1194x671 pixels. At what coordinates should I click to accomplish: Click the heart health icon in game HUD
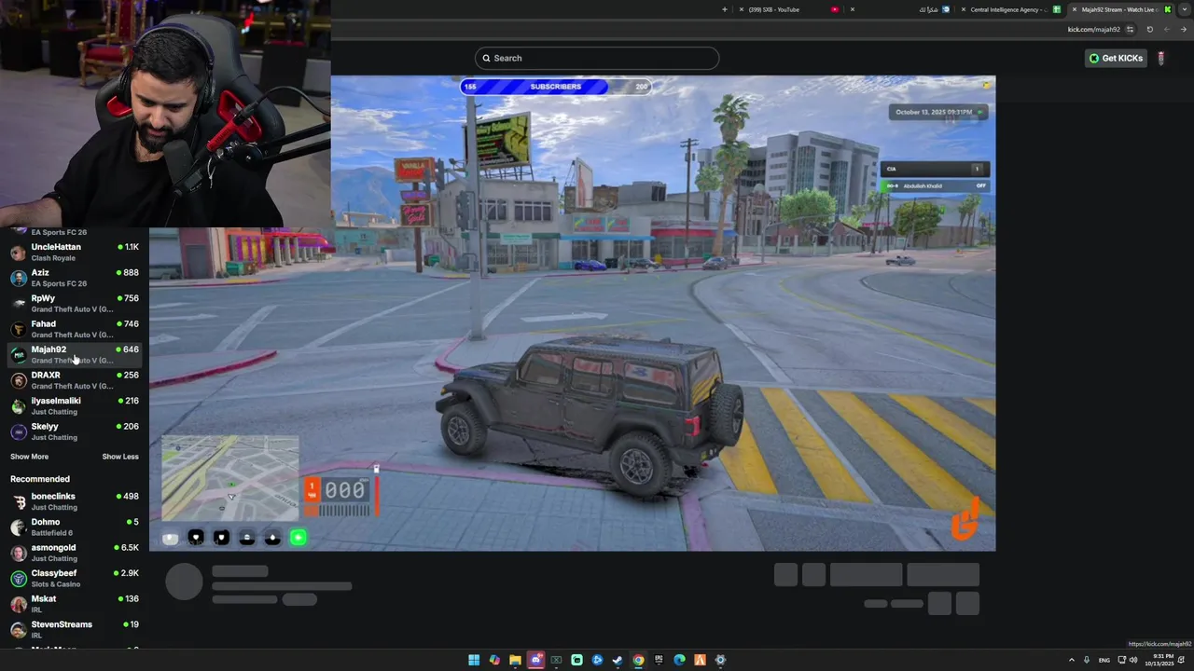pyautogui.click(x=196, y=538)
